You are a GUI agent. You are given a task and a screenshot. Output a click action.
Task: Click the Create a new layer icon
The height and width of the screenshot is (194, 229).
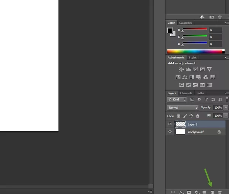coord(212,192)
